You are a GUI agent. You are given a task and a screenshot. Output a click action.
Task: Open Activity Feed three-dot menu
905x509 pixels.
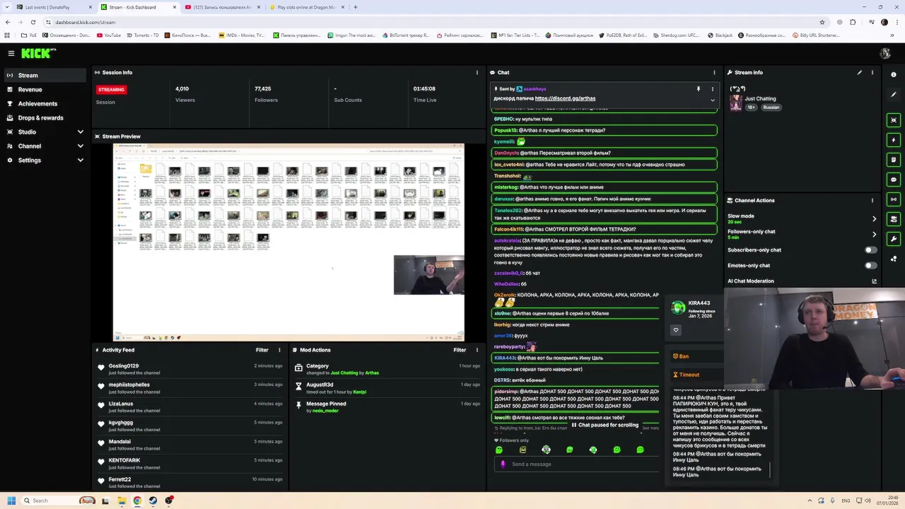279,350
